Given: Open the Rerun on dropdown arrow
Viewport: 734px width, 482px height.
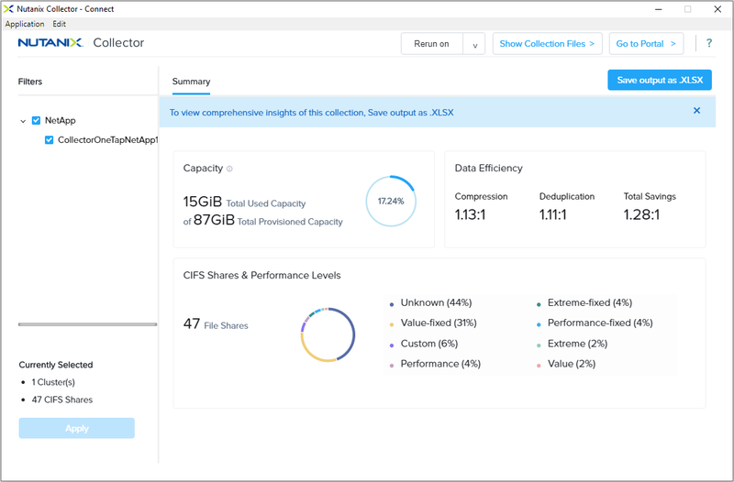Looking at the screenshot, I should point(474,44).
